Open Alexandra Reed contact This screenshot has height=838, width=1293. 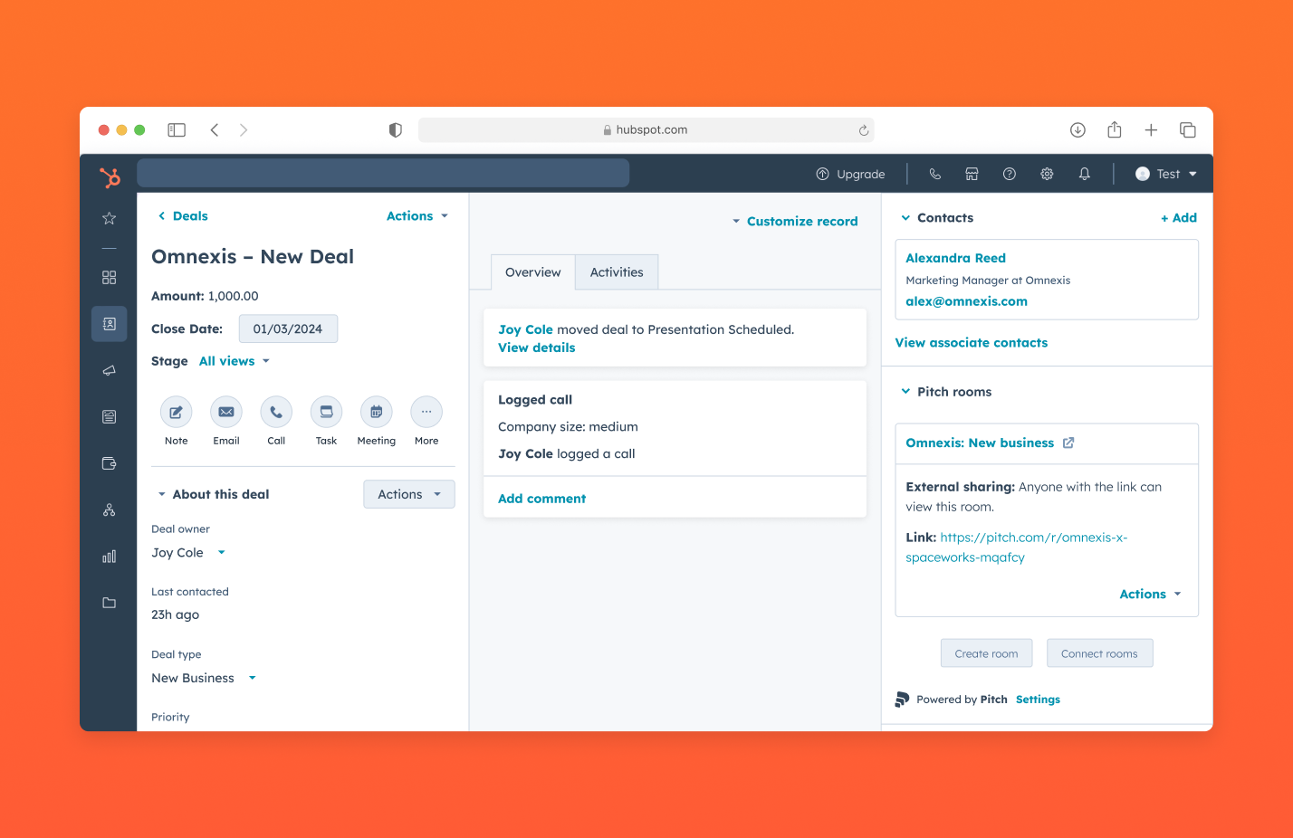(x=955, y=258)
